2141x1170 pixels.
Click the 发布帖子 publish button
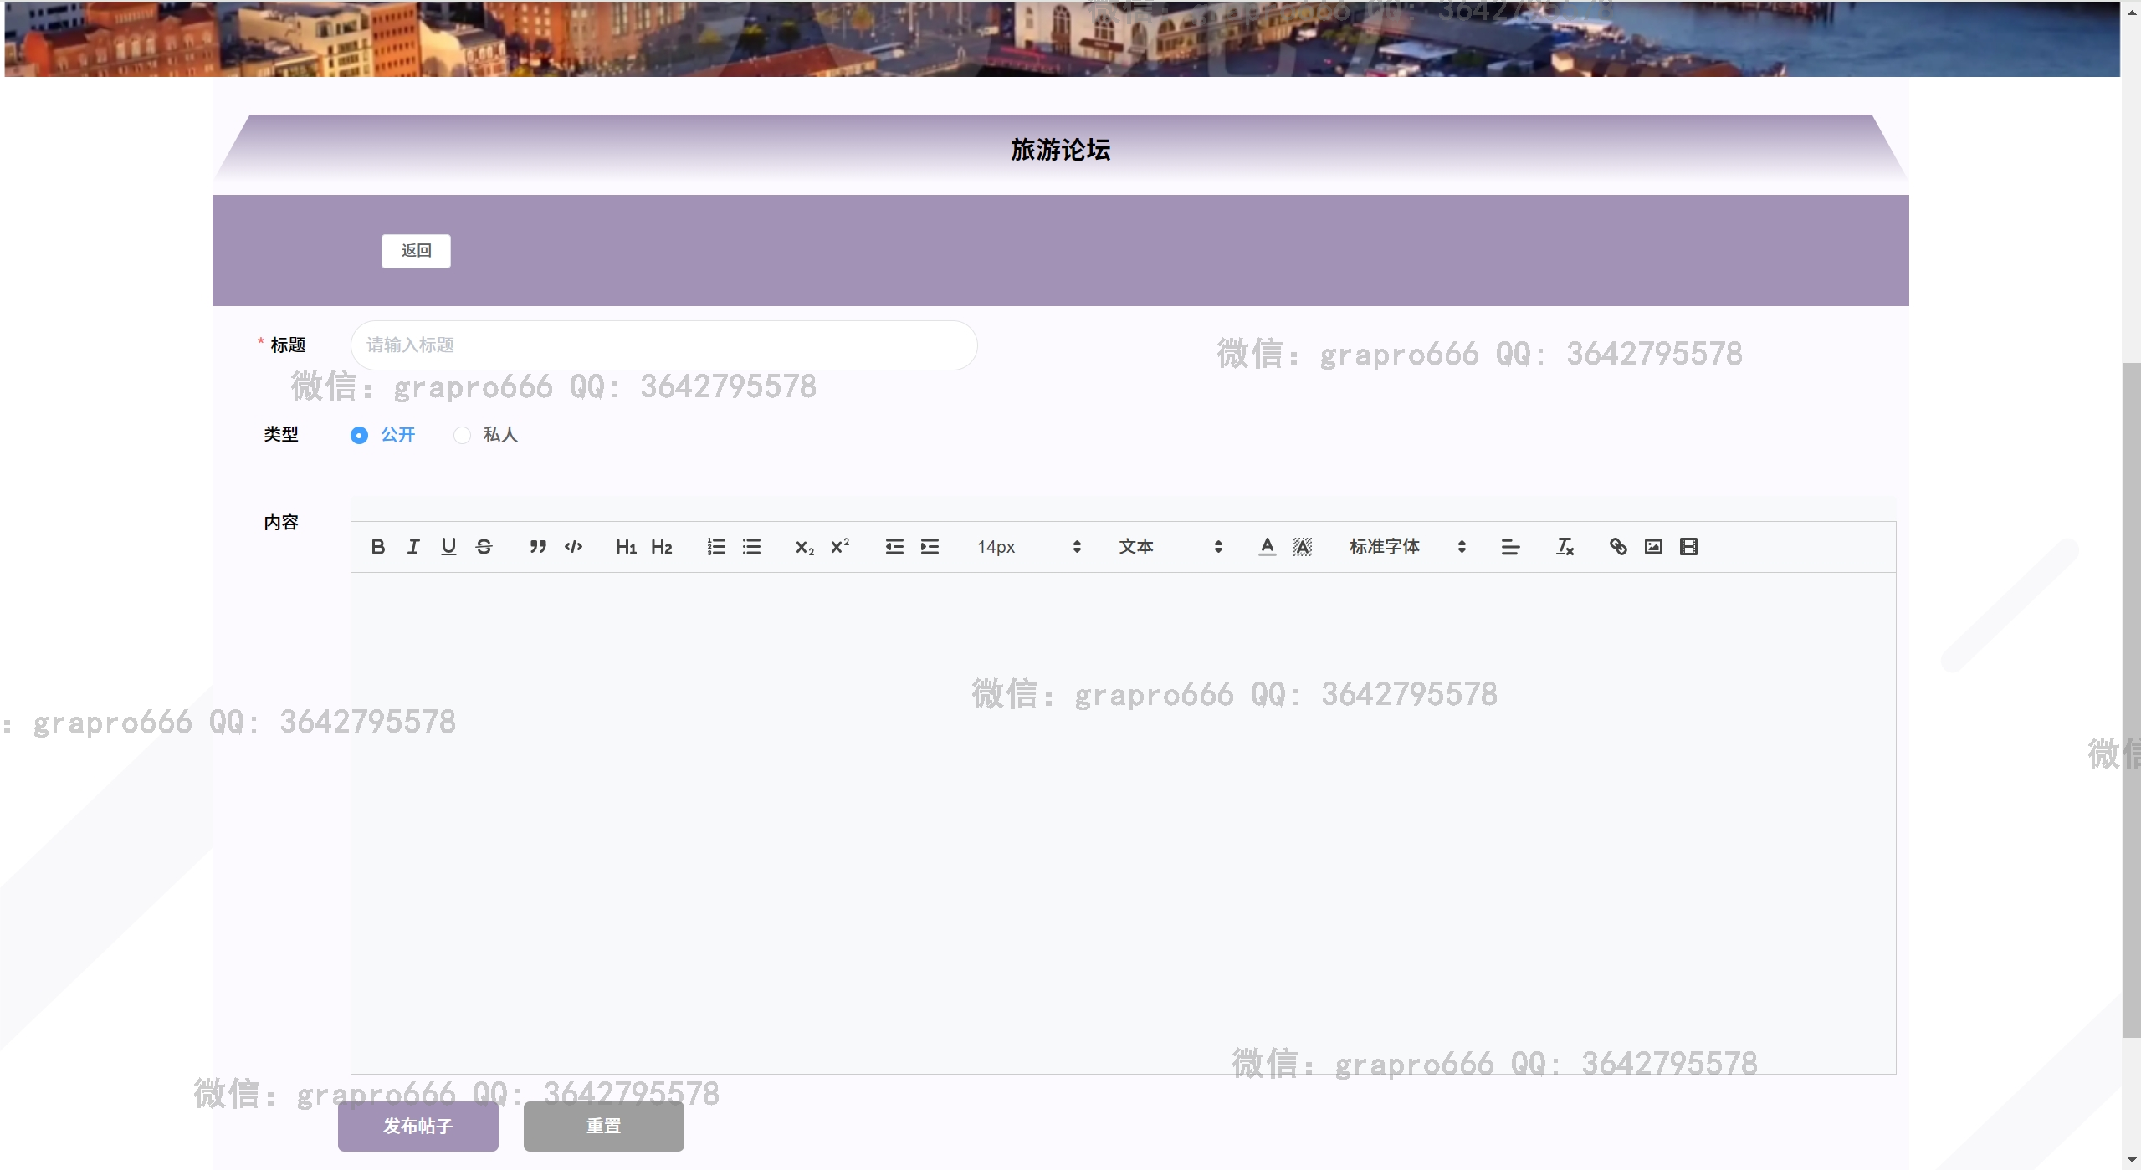click(x=417, y=1126)
